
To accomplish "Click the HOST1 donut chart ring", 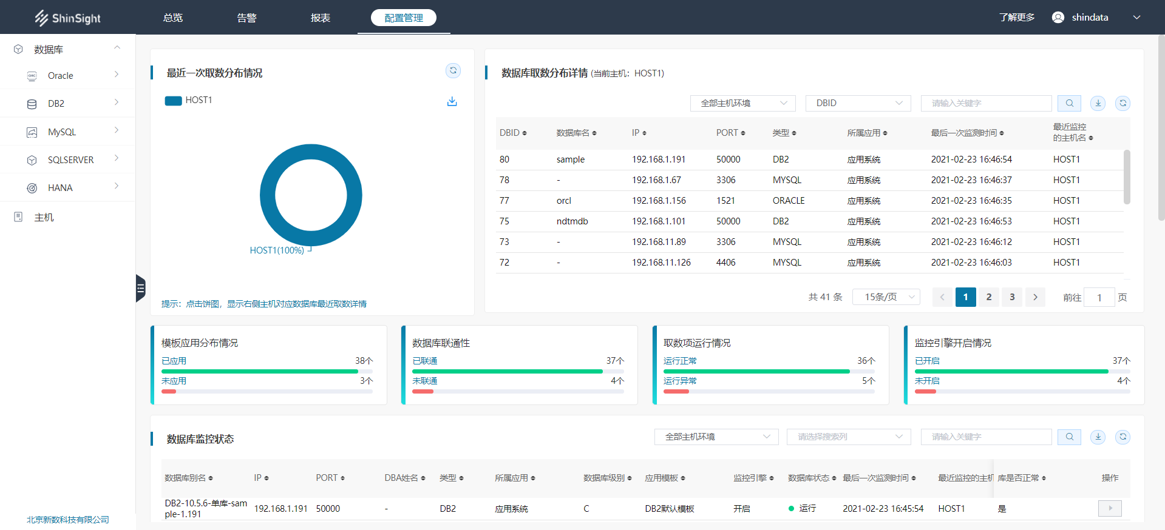I will click(267, 195).
